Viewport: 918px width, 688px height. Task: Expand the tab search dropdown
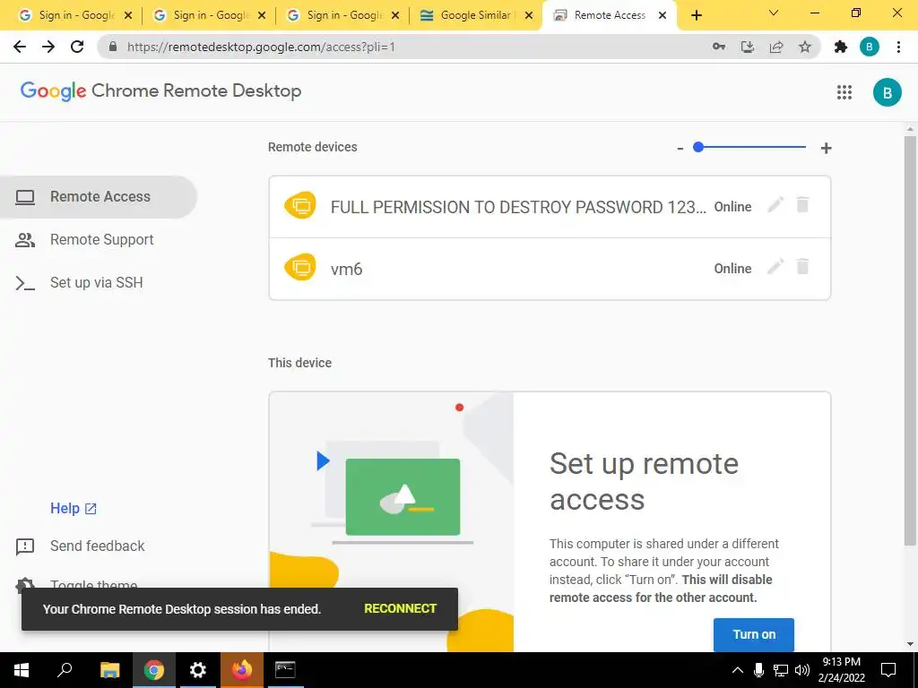click(774, 13)
